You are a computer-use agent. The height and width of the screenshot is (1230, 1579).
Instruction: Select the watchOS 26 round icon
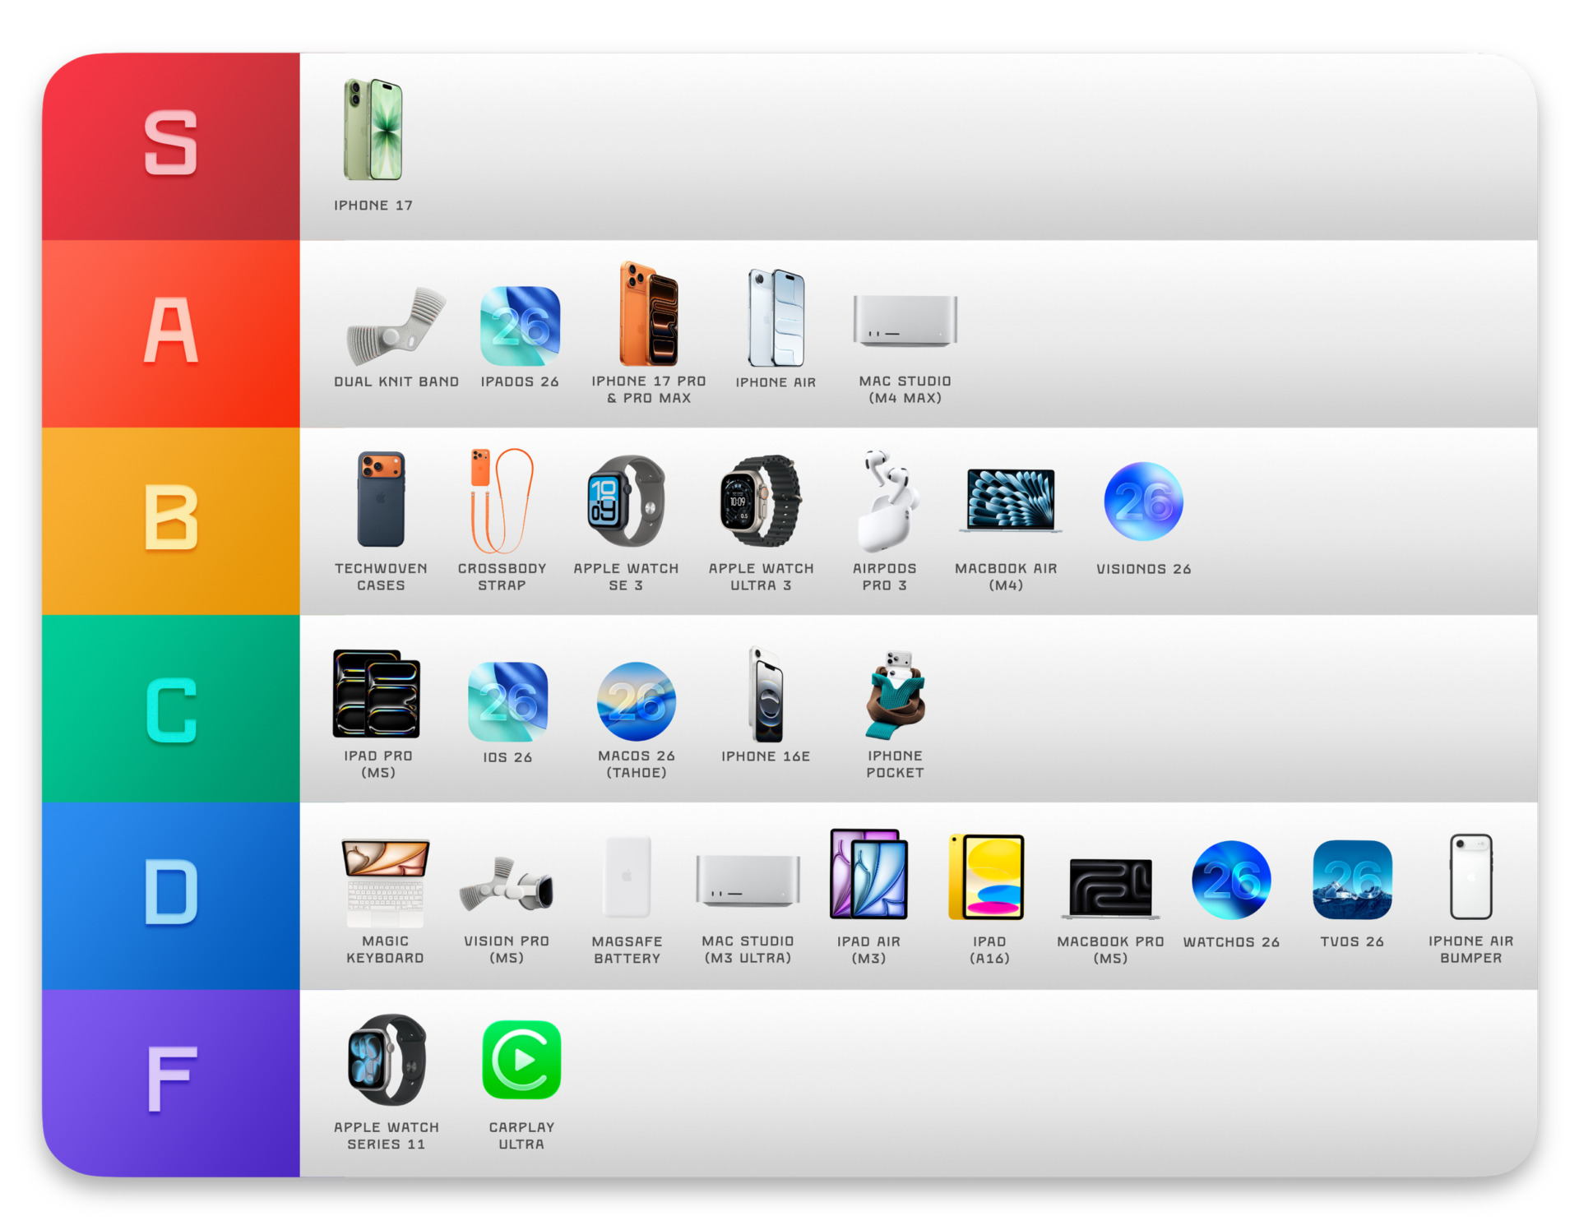tap(1231, 880)
